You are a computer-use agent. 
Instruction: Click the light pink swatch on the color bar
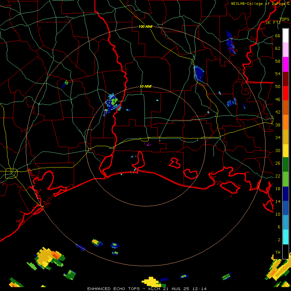(x=286, y=49)
